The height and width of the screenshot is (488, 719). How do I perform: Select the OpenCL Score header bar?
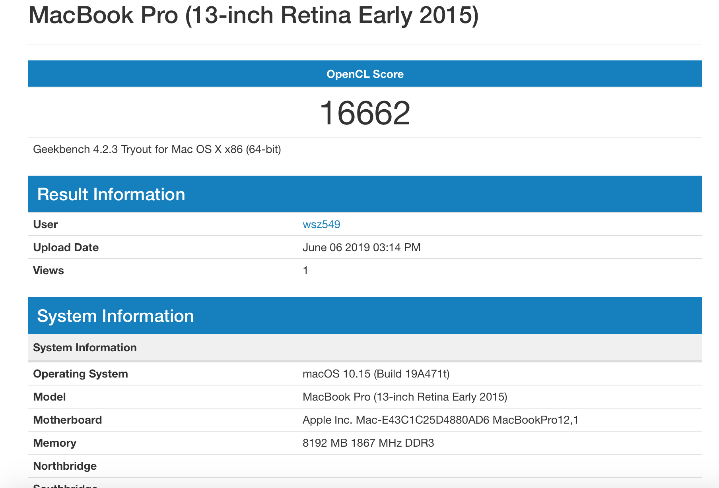365,74
